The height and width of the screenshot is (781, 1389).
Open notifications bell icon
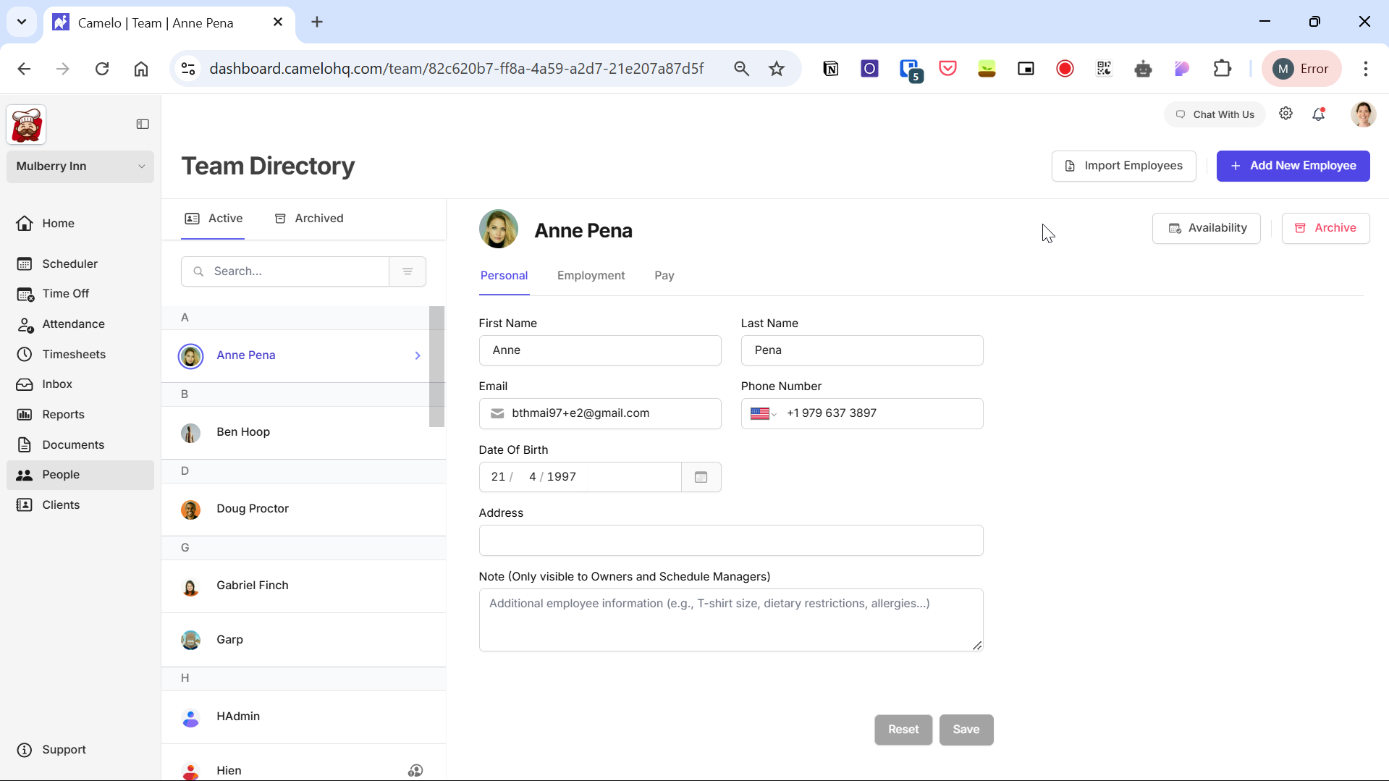coord(1318,114)
